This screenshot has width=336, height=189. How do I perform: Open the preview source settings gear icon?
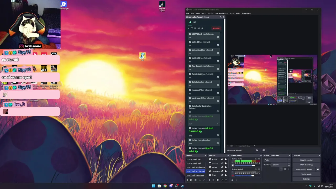click(x=257, y=150)
